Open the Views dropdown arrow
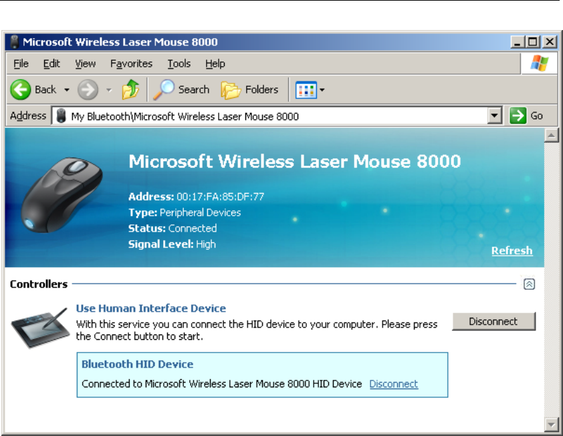The width and height of the screenshot is (563, 436). [x=322, y=90]
